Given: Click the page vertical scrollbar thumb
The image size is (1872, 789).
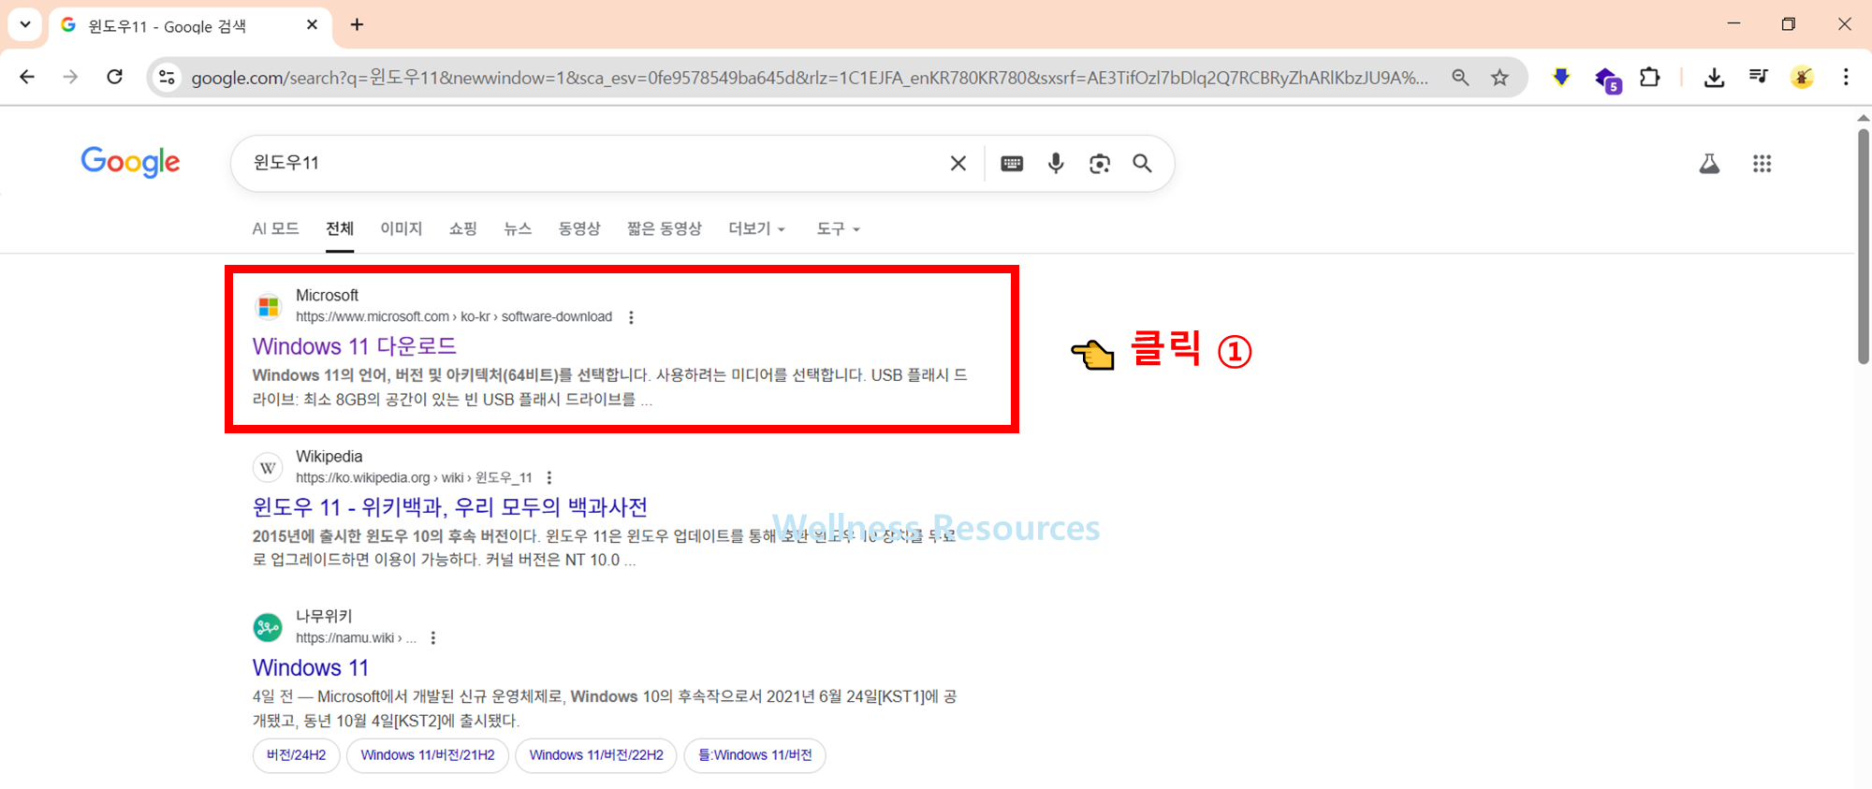Looking at the screenshot, I should coord(1863,245).
